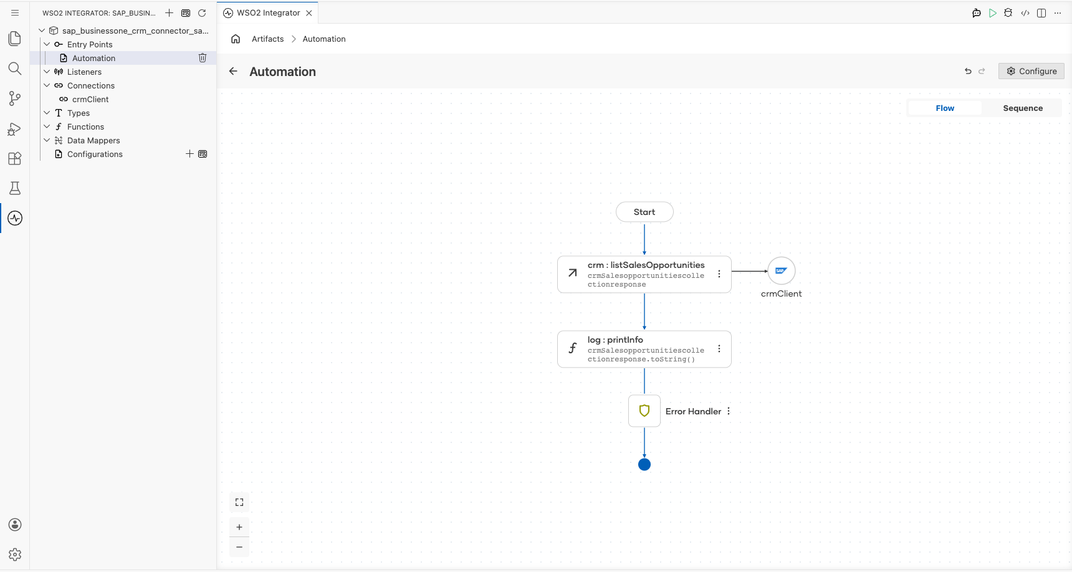Select the Data Mappers tree row label
The width and height of the screenshot is (1072, 572).
[93, 140]
